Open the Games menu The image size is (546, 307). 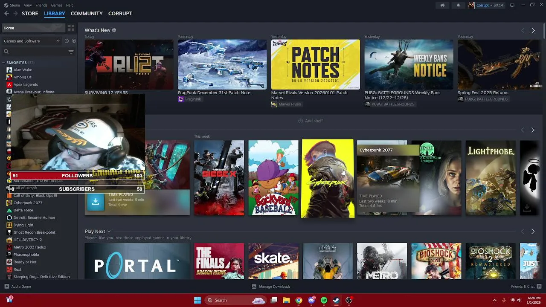point(56,5)
